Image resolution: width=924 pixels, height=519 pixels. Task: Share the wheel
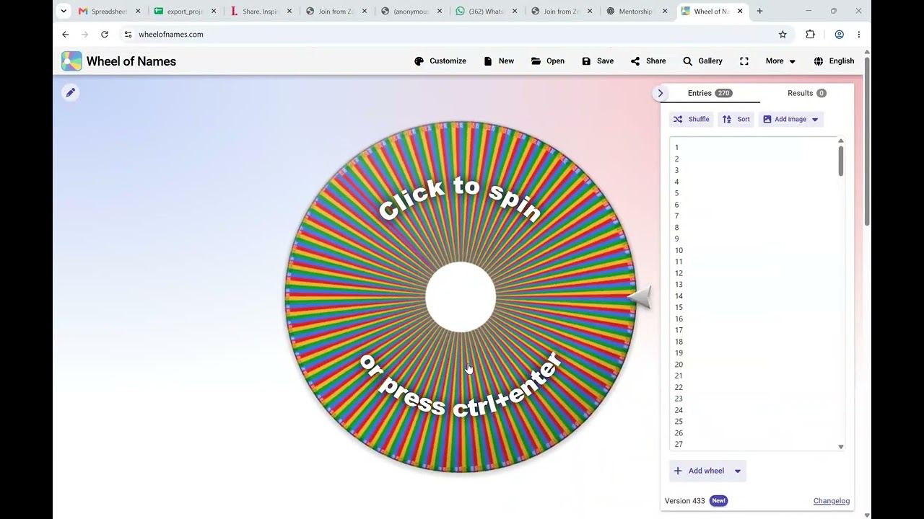(x=648, y=61)
